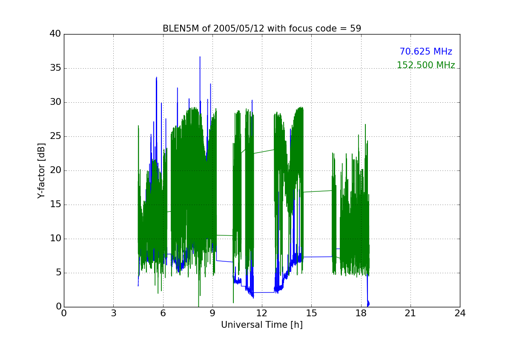The width and height of the screenshot is (511, 341).
Task: Click the x-axis tick label 12
Action: [x=262, y=313]
